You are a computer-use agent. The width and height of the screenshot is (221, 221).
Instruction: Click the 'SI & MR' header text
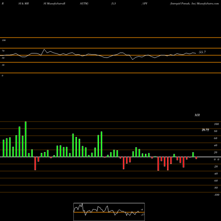[23, 4]
